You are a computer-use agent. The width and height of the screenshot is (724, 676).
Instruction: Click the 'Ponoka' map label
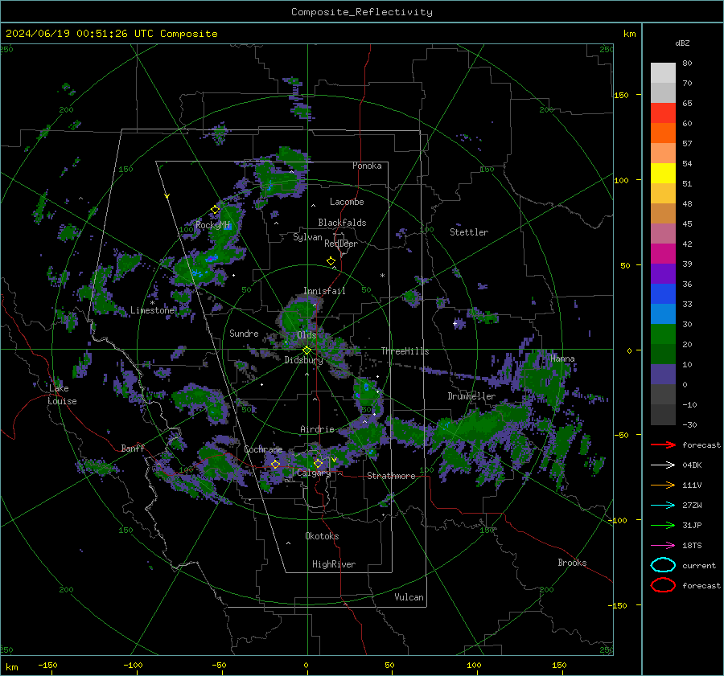(x=367, y=166)
